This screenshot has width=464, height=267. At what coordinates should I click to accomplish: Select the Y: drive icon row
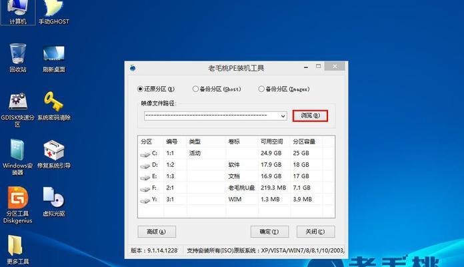[x=236, y=200]
